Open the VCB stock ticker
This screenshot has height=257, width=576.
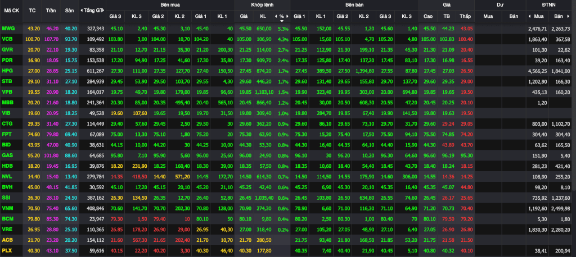coord(7,39)
